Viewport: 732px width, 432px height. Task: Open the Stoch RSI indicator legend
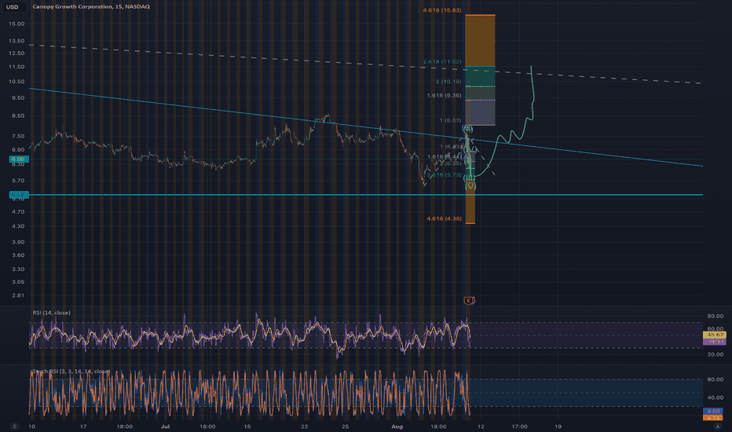pos(71,372)
